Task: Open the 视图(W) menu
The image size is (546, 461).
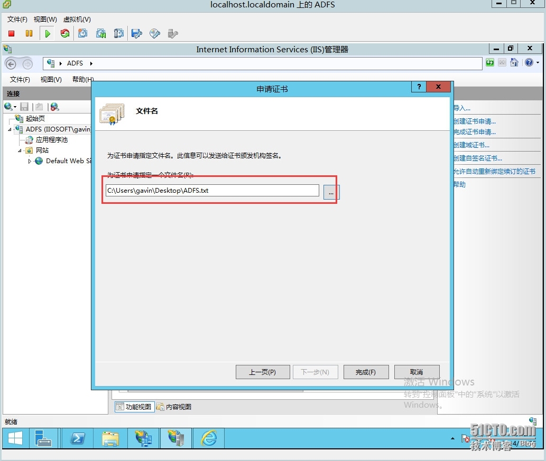Action: [x=45, y=20]
